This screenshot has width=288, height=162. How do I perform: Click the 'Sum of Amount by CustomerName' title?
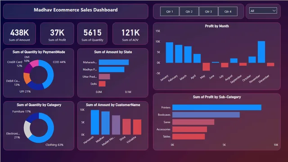(x=113, y=105)
